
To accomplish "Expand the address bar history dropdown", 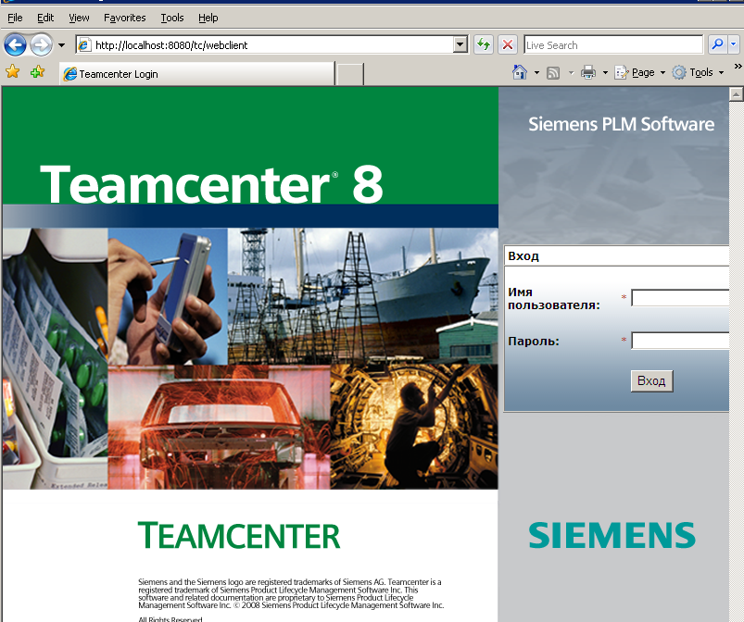I will pos(460,45).
